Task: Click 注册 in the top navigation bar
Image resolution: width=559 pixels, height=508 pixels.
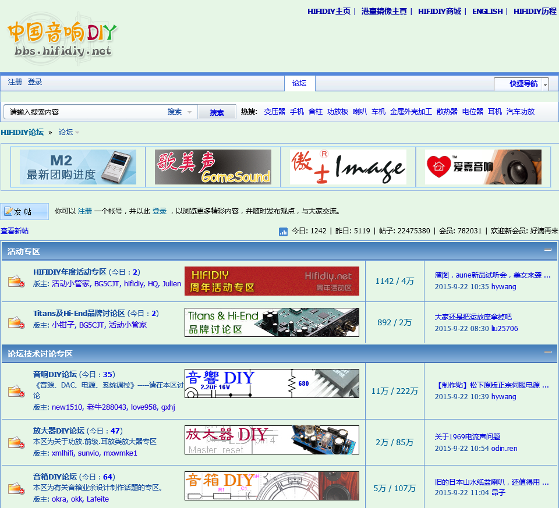Action: (x=15, y=82)
